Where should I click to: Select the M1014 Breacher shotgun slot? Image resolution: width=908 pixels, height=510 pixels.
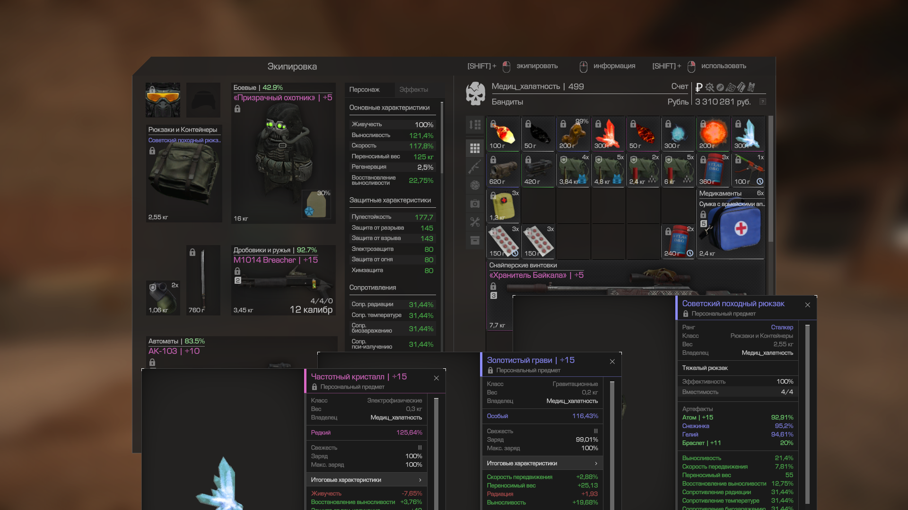pos(283,280)
